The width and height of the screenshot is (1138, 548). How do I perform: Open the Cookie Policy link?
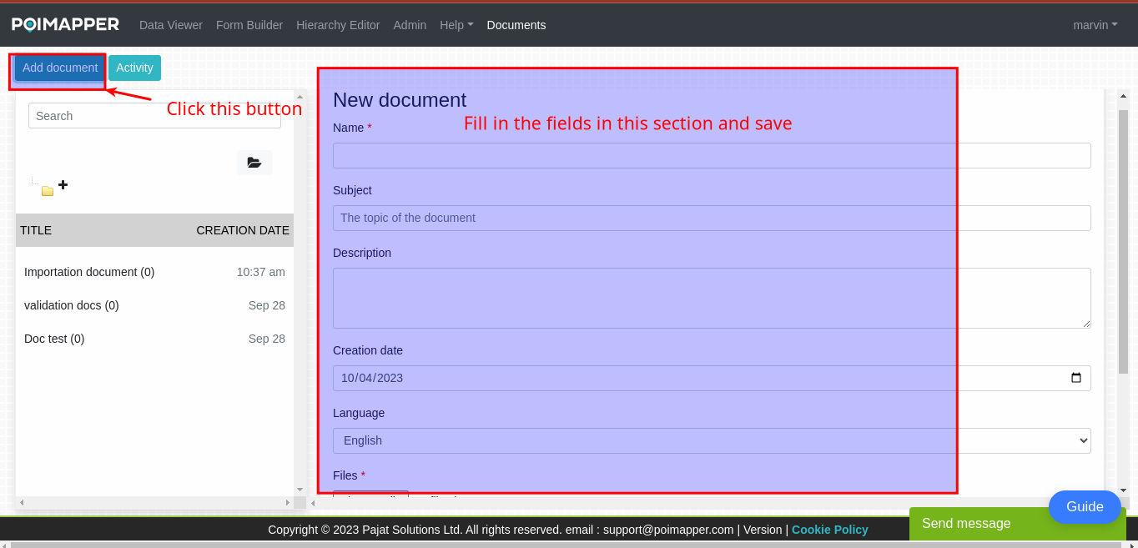(829, 530)
